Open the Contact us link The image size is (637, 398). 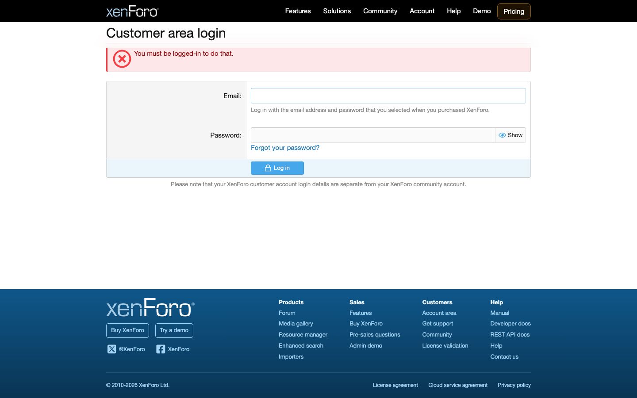pyautogui.click(x=504, y=357)
